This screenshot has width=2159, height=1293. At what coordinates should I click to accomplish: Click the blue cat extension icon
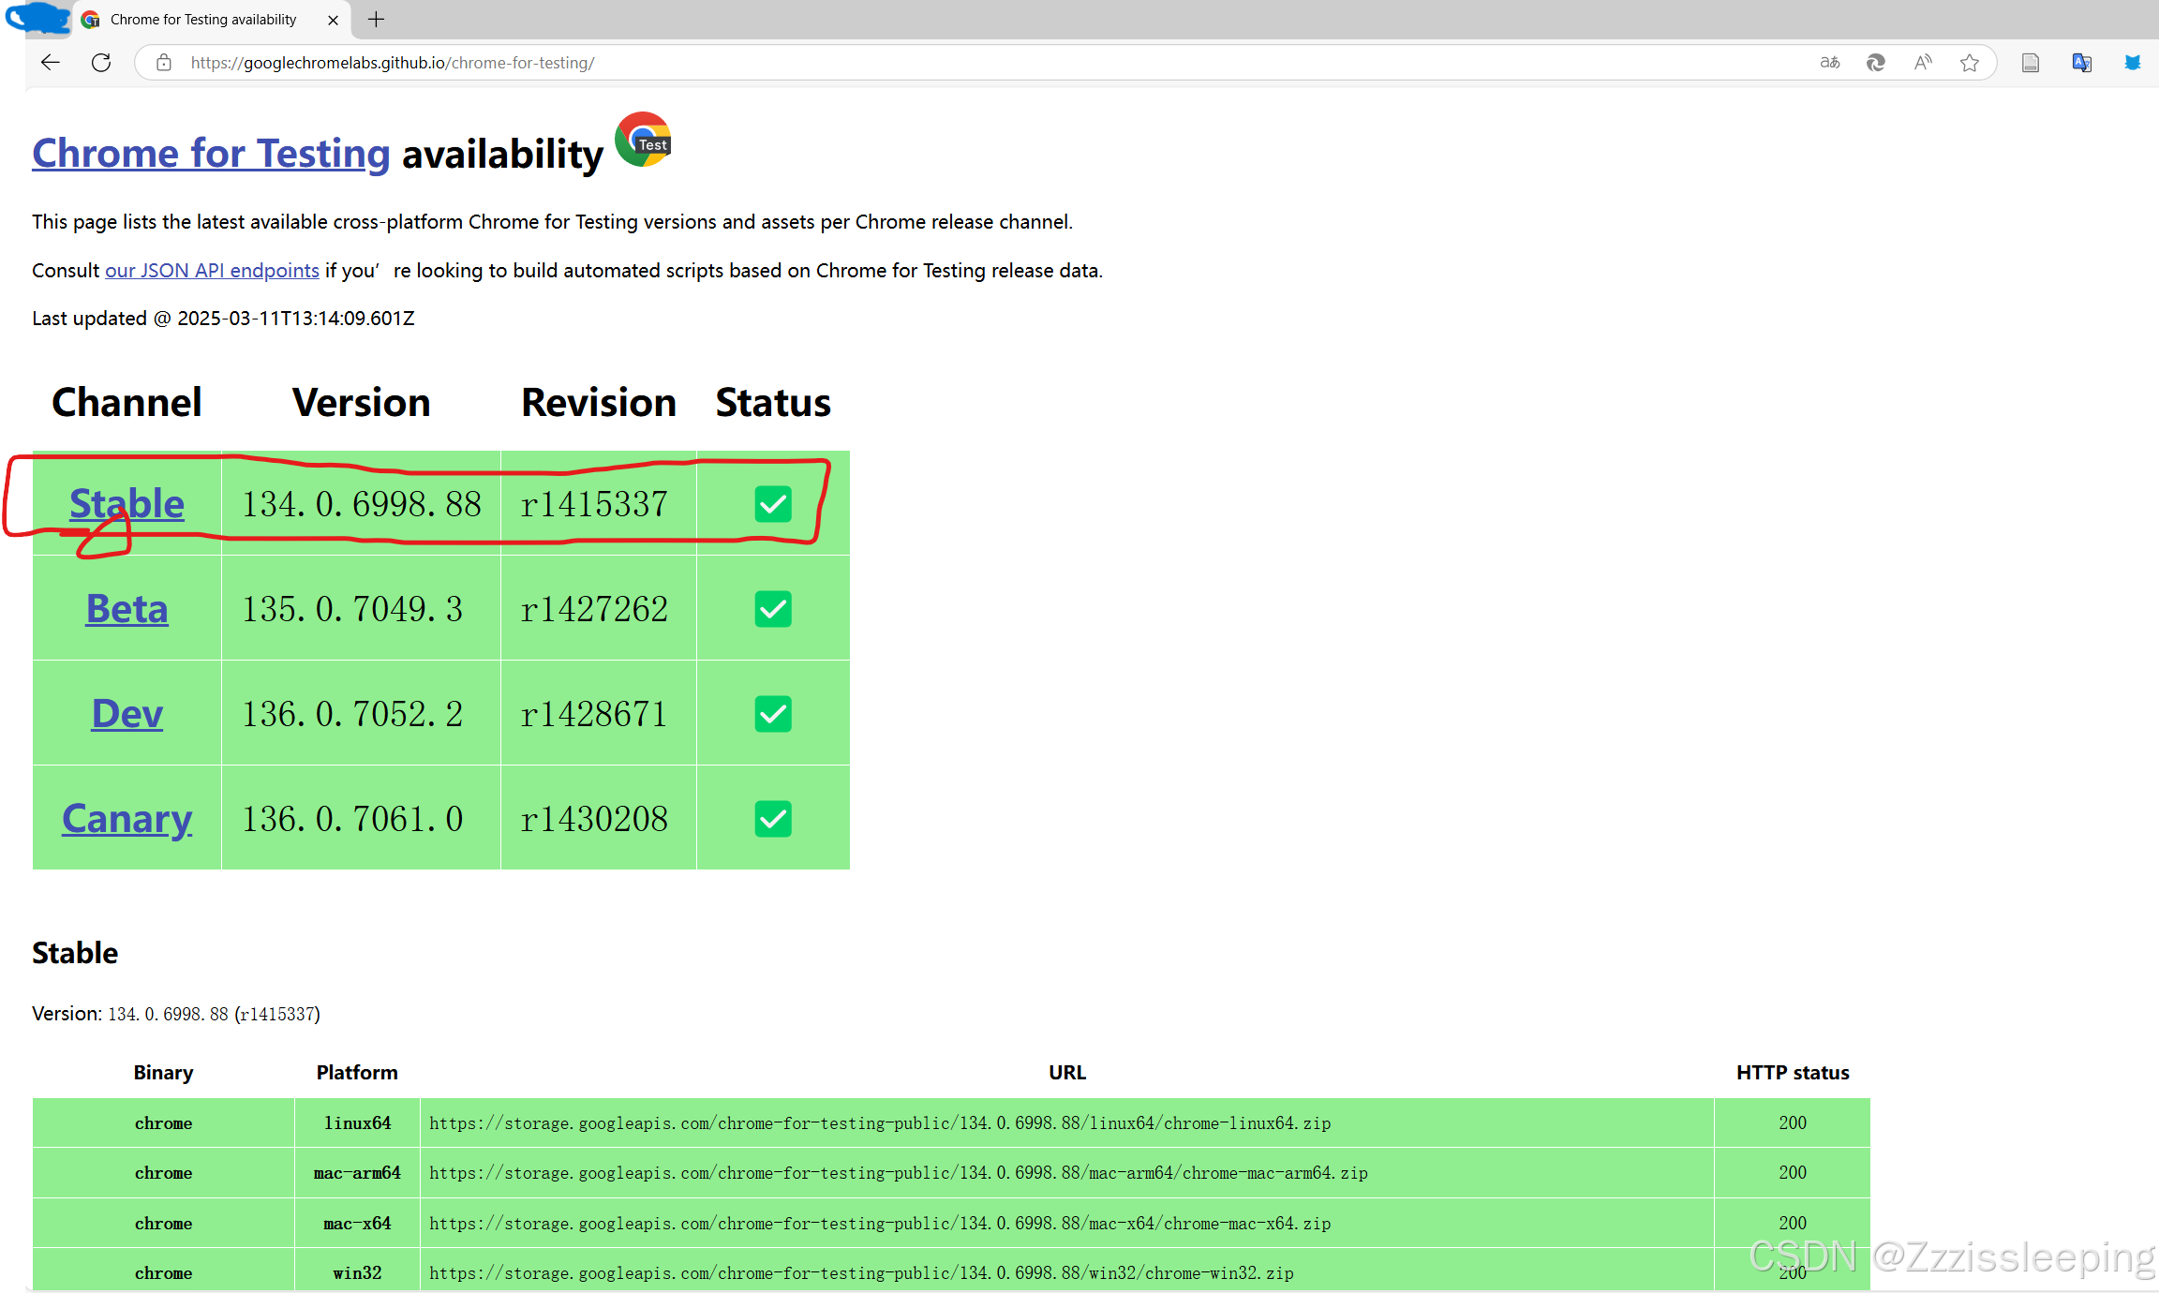point(2133,63)
